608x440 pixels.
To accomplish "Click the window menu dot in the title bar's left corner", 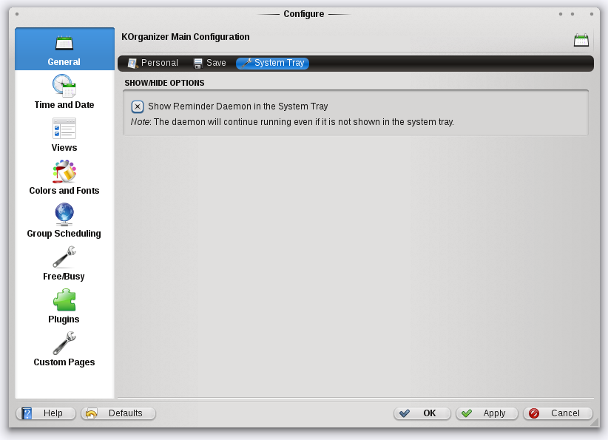I will 17,14.
